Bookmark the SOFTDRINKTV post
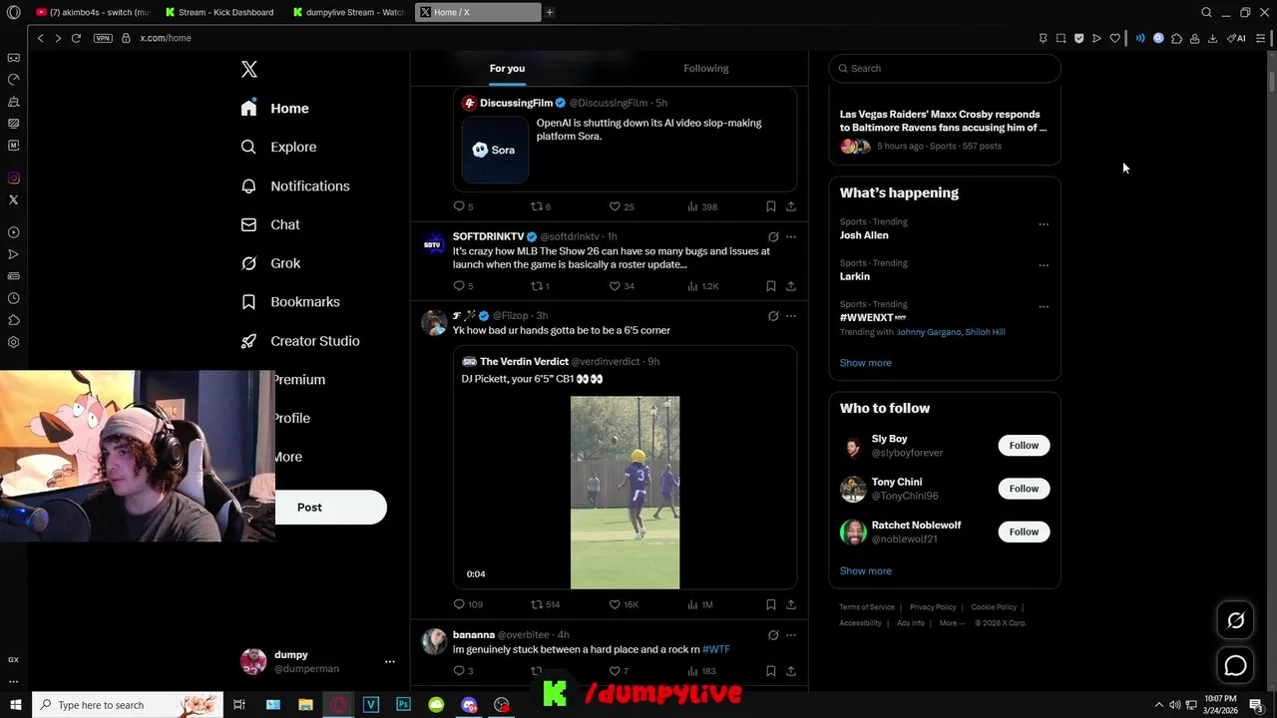The width and height of the screenshot is (1277, 718). tap(770, 286)
